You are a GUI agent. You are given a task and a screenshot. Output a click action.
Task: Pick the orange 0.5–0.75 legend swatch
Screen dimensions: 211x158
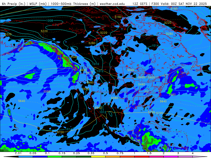113,157
